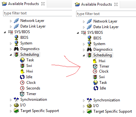Image resolution: width=136 pixels, height=117 pixels.
Task: Click the Clock icon in right panel
Action: click(x=95, y=71)
